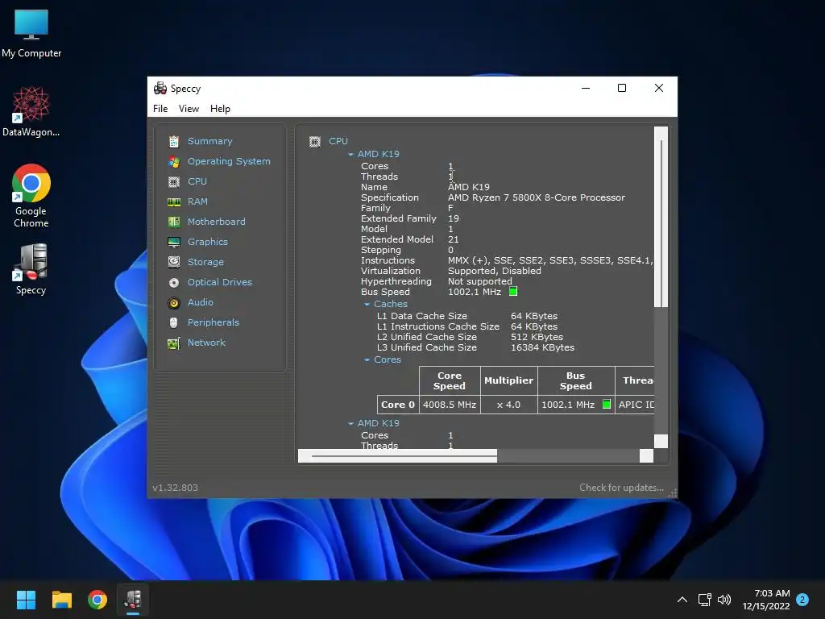This screenshot has width=825, height=619.
Task: Go to Summary section
Action: pyautogui.click(x=210, y=141)
